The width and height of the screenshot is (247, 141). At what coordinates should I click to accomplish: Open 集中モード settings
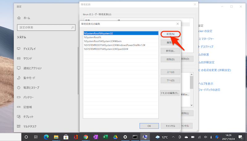point(30,78)
